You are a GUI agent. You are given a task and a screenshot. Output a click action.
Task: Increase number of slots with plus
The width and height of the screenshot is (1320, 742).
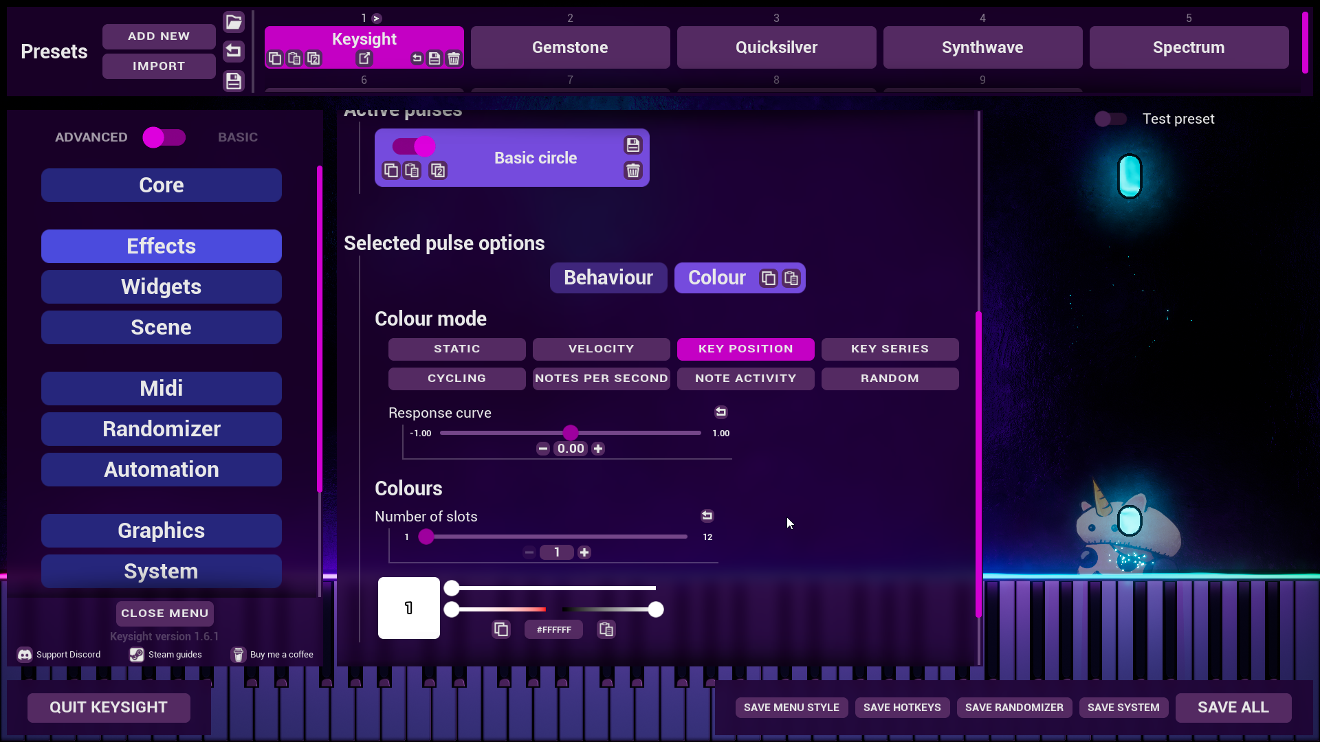[584, 552]
